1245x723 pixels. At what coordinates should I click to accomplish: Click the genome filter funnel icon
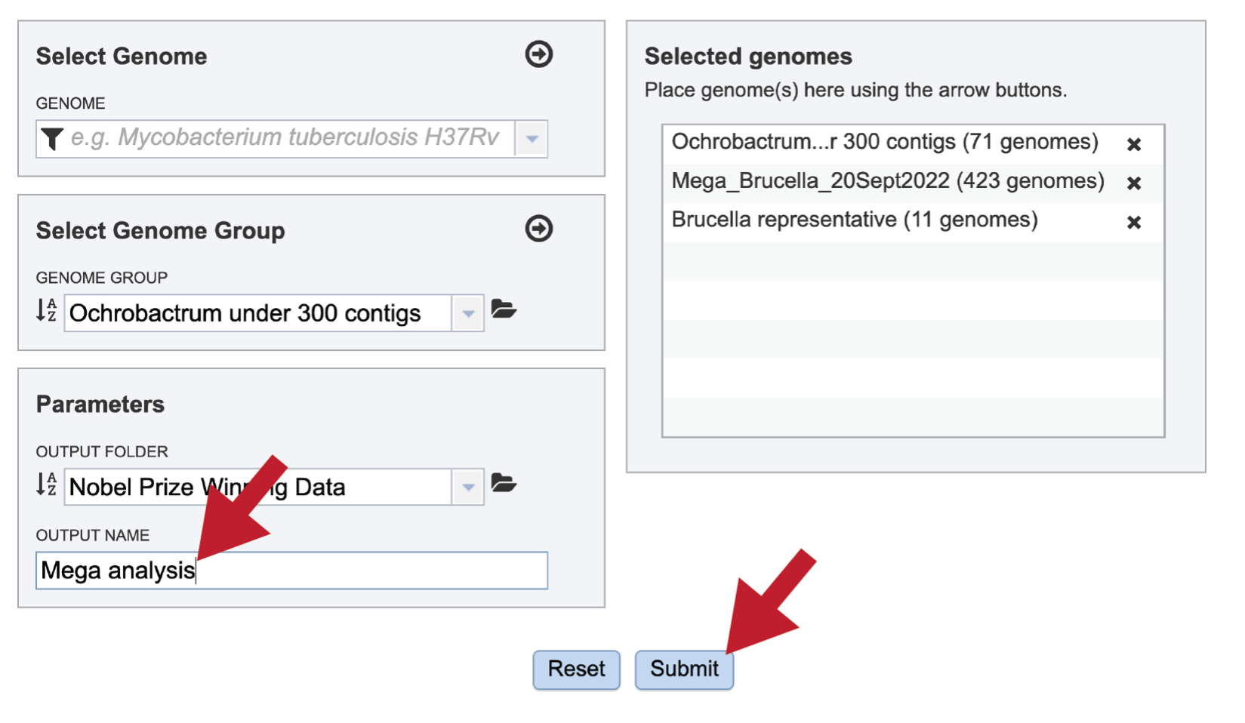pos(52,139)
